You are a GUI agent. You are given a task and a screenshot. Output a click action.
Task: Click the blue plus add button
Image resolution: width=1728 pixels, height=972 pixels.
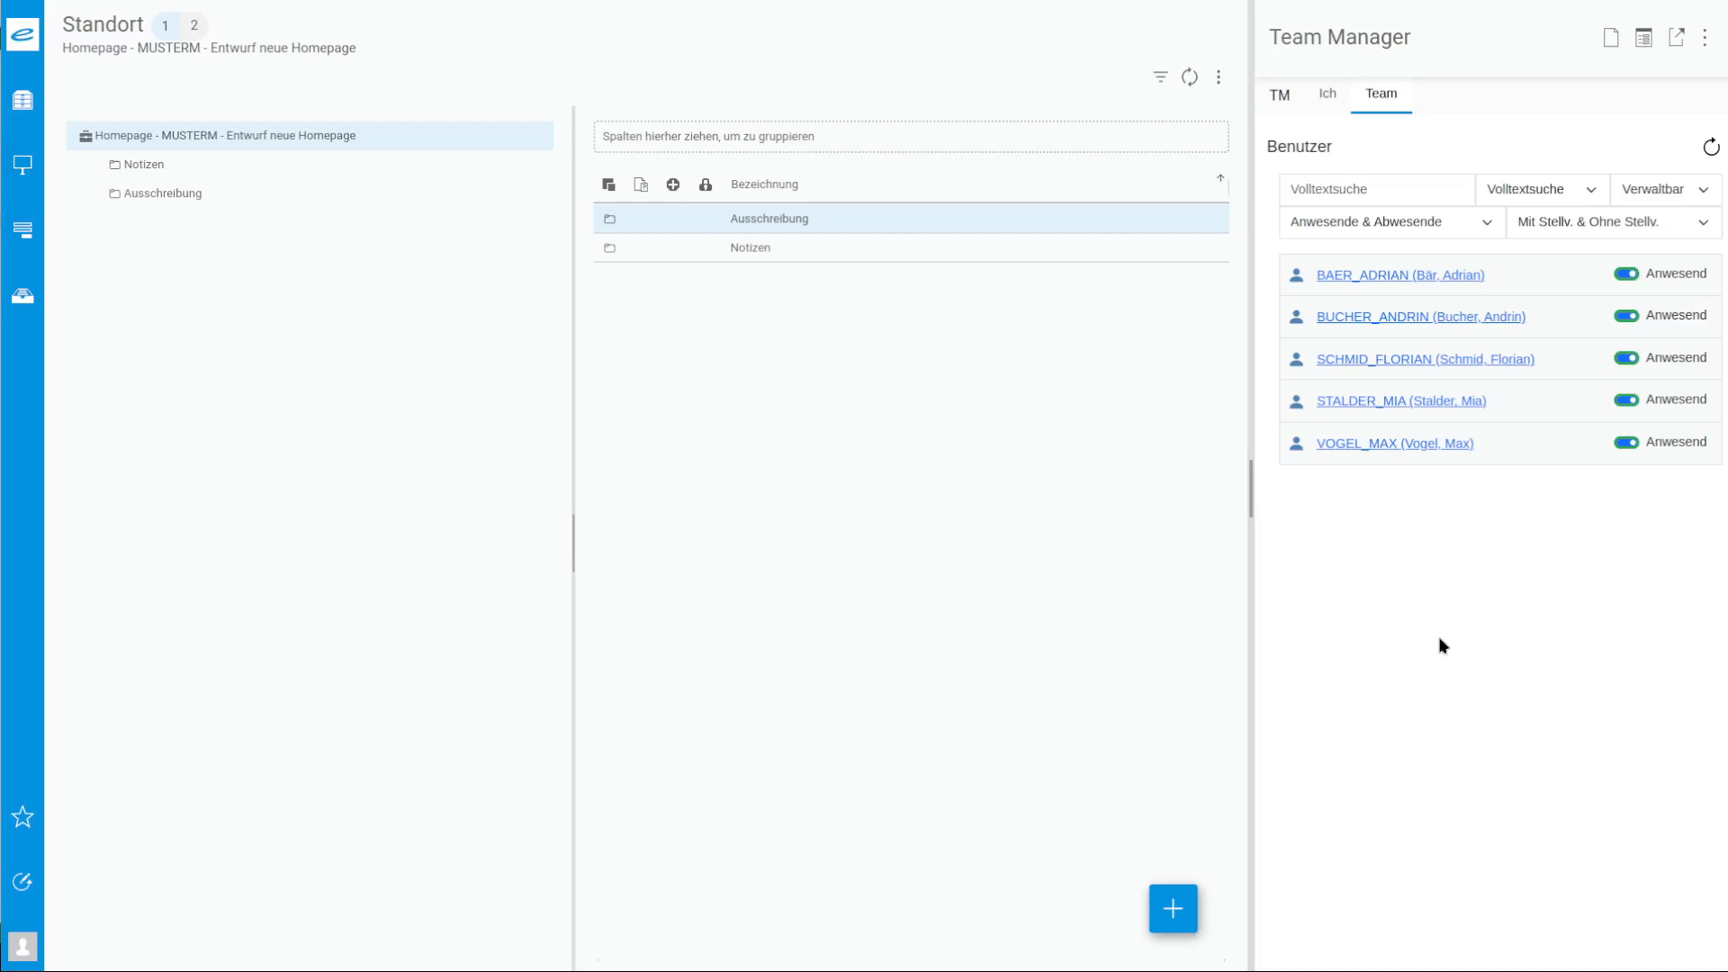pos(1173,909)
